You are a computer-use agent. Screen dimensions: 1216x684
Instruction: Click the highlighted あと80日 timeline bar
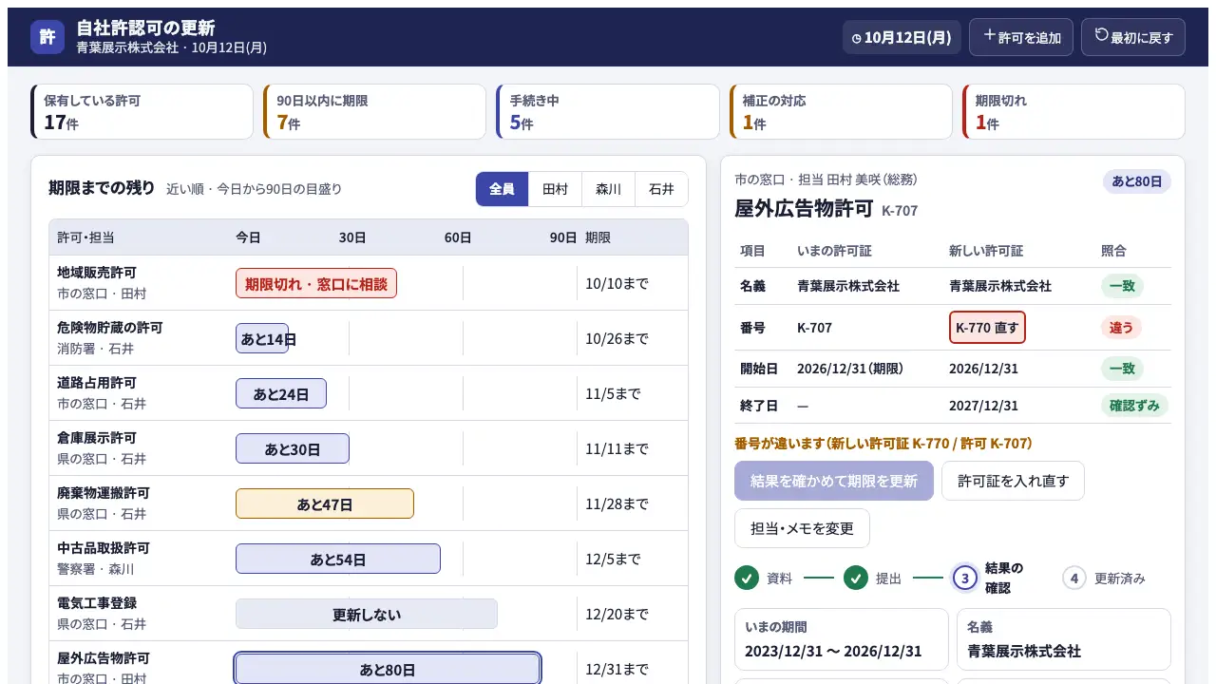pyautogui.click(x=388, y=669)
